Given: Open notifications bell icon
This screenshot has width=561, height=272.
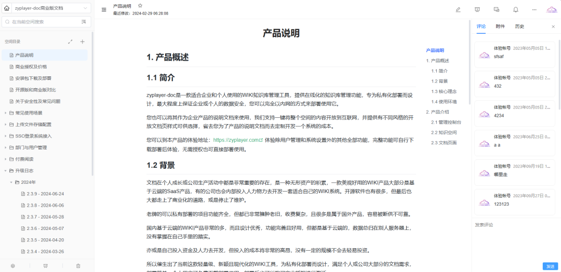Looking at the screenshot, I should click(516, 10).
